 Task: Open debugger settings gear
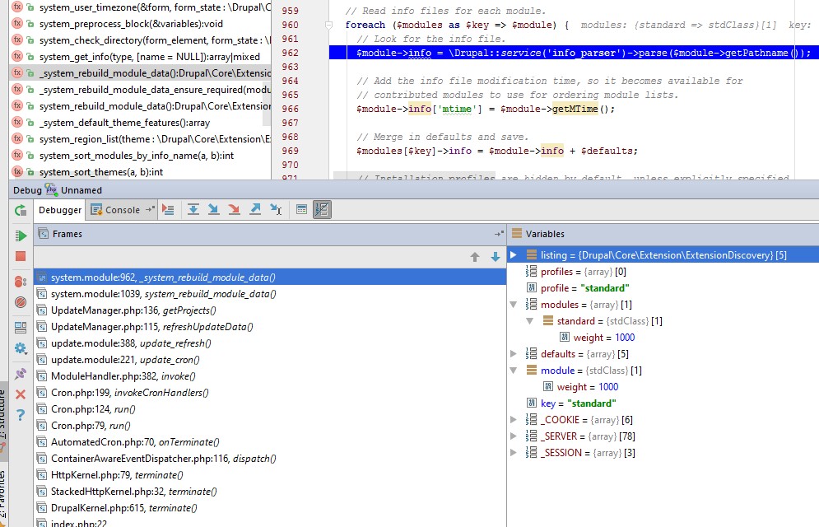pyautogui.click(x=21, y=348)
